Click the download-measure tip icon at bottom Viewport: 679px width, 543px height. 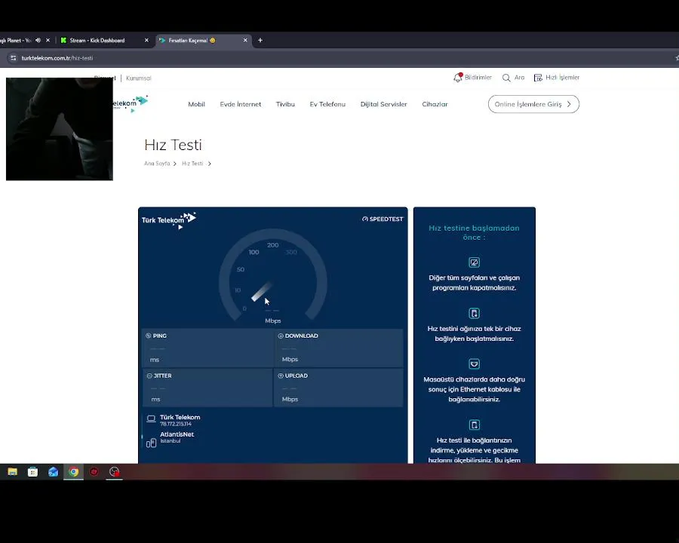click(475, 425)
